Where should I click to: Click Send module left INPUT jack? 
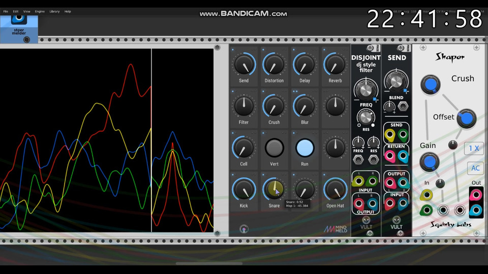click(x=389, y=204)
